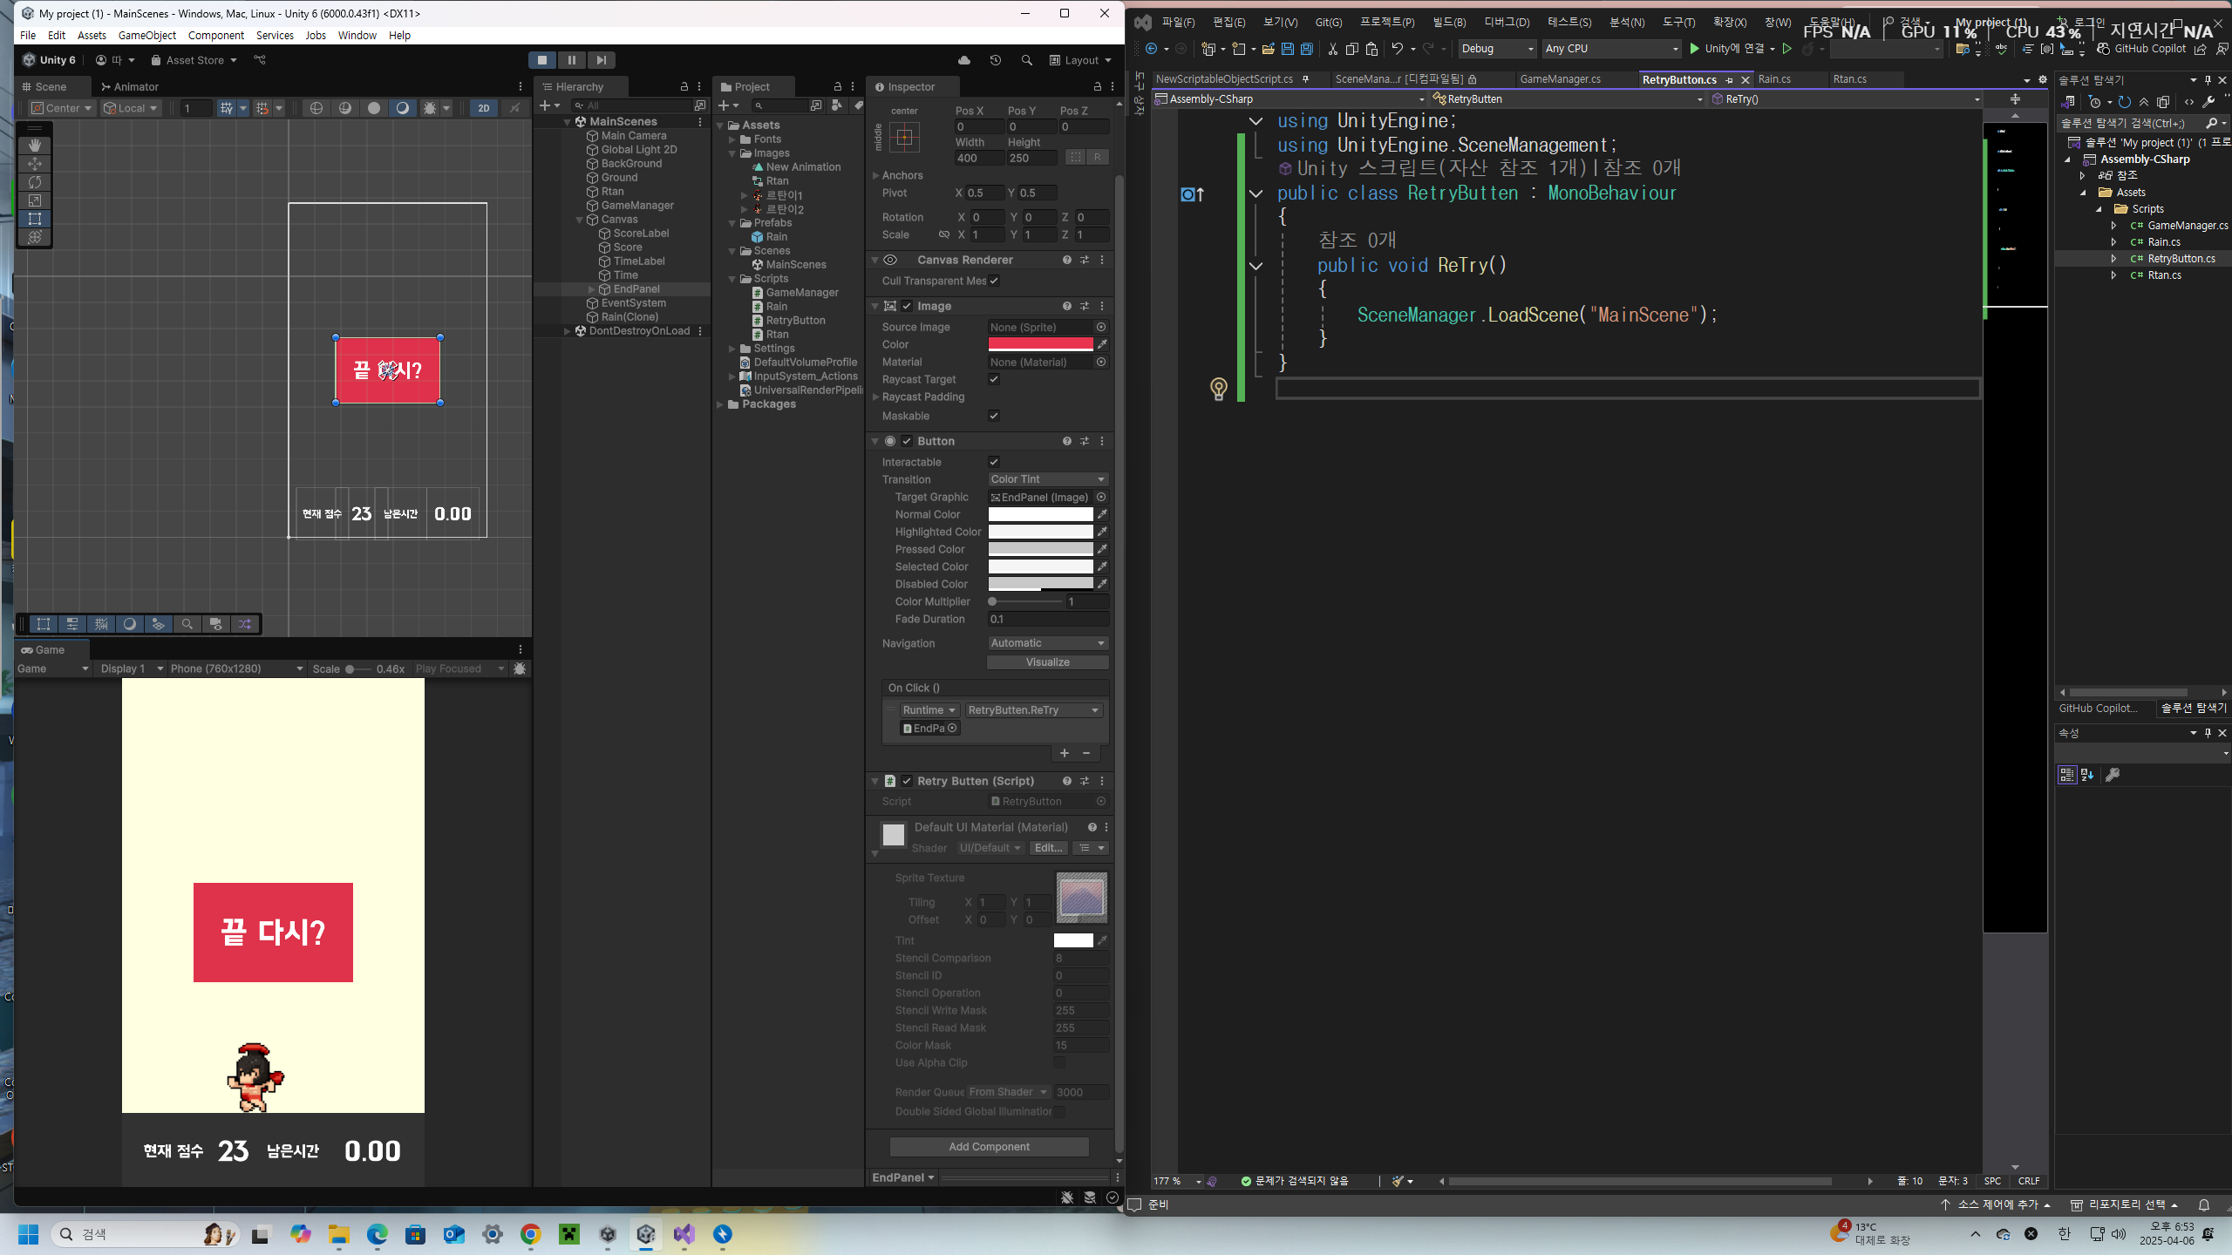Select the Hand tool in Scene view
This screenshot has width=2232, height=1255.
pyautogui.click(x=35, y=145)
